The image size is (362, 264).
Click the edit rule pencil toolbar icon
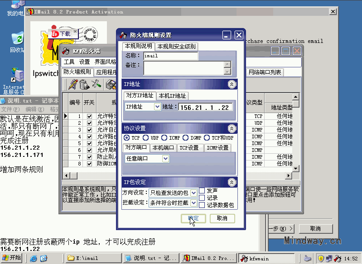pos(72,84)
